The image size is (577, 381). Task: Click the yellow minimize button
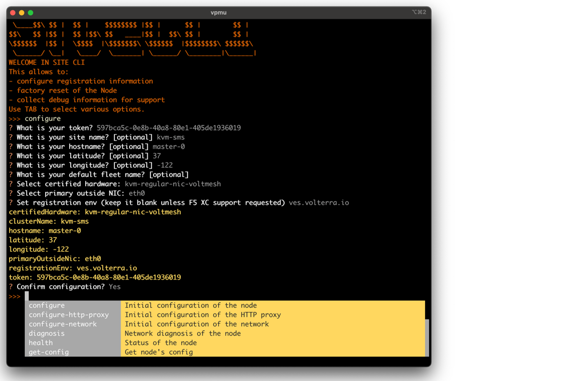21,13
